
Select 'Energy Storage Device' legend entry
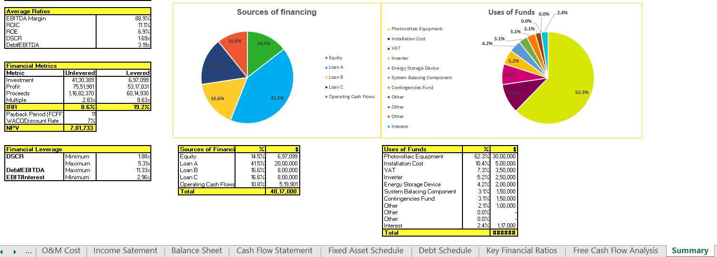pyautogui.click(x=413, y=68)
